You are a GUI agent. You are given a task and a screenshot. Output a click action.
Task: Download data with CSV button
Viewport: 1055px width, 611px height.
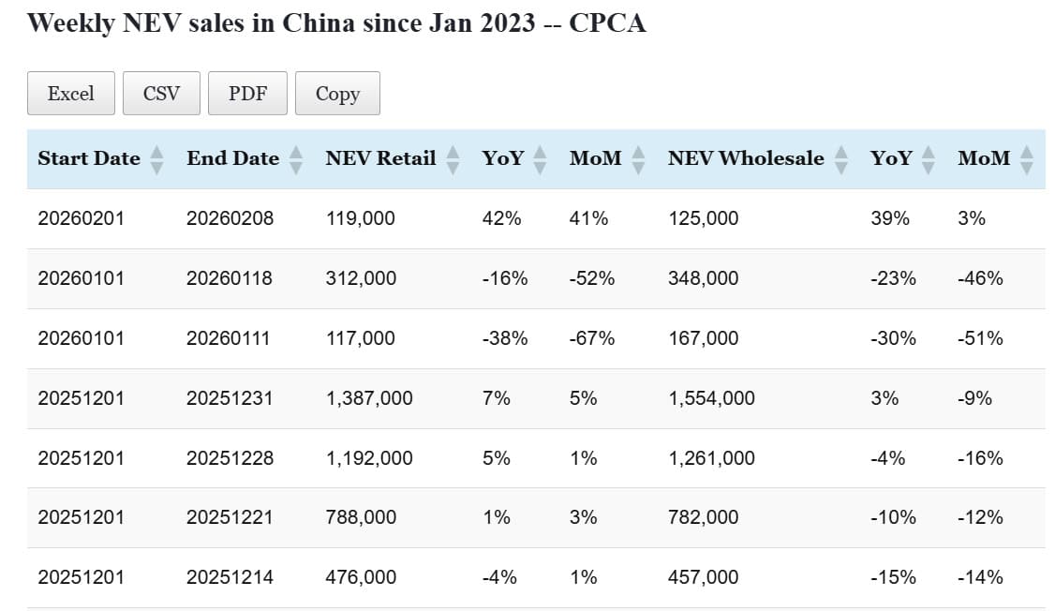(x=161, y=94)
